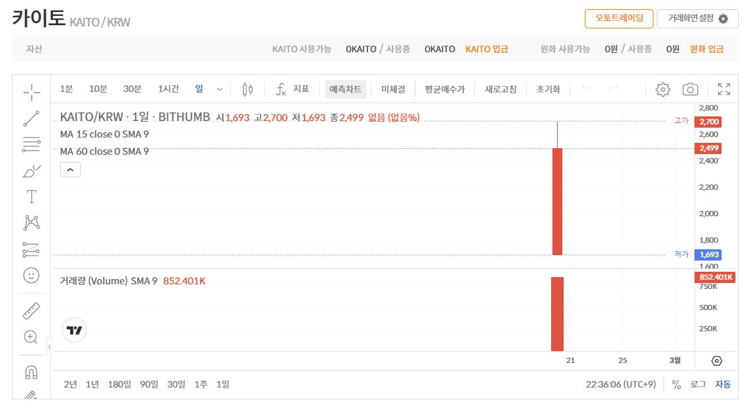This screenshot has width=750, height=408.
Task: Open chart settings gear in toolbar
Action: [x=663, y=89]
